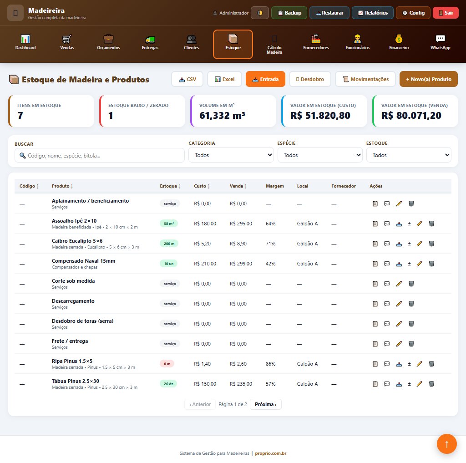
Task: Click the Buscar search field
Action: tap(100, 156)
